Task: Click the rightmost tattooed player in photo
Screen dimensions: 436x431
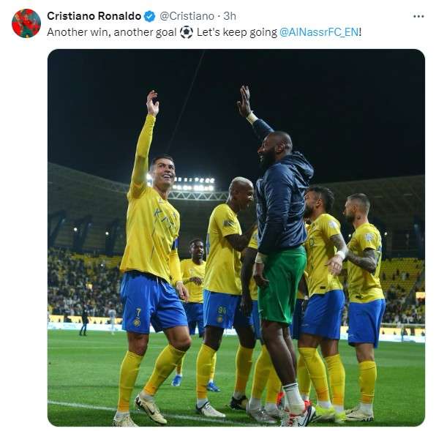Action: pyautogui.click(x=363, y=307)
